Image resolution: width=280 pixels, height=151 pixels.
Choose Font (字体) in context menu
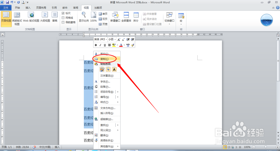pos(107,82)
